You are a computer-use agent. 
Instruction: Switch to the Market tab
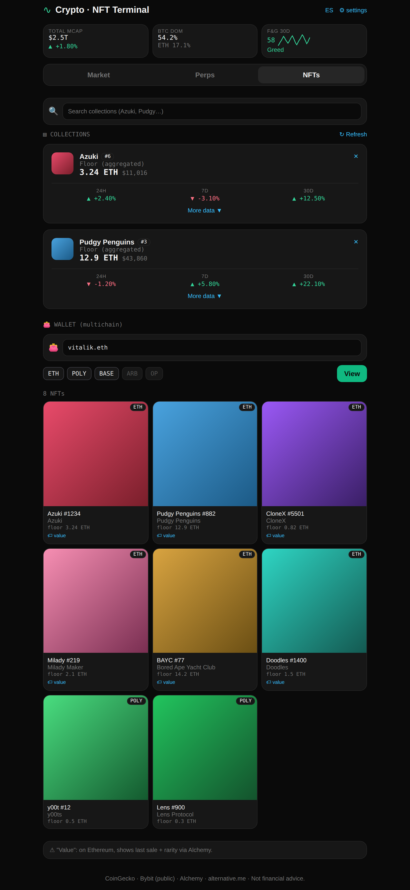coord(98,75)
